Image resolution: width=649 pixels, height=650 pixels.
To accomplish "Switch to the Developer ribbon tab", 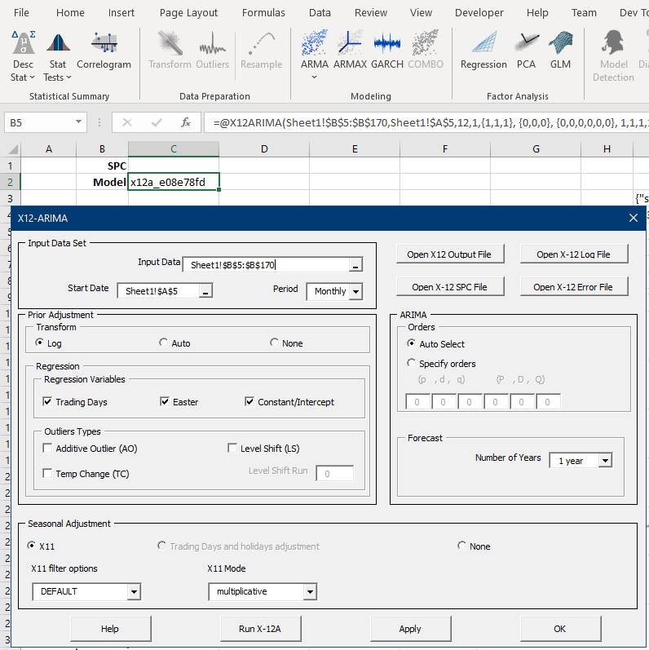I will [x=479, y=13].
